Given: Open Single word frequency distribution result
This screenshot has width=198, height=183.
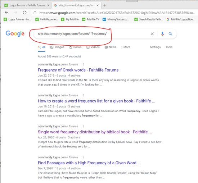Looking at the screenshot, I should pyautogui.click(x=95, y=132).
